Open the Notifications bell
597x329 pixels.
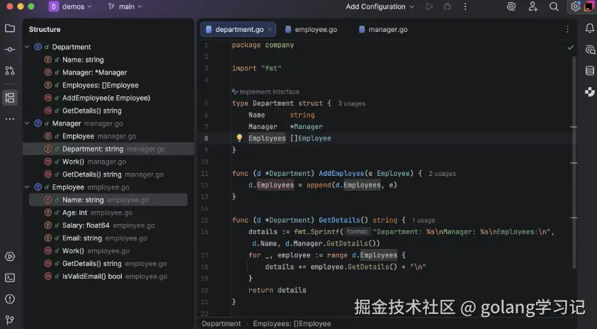(590, 28)
